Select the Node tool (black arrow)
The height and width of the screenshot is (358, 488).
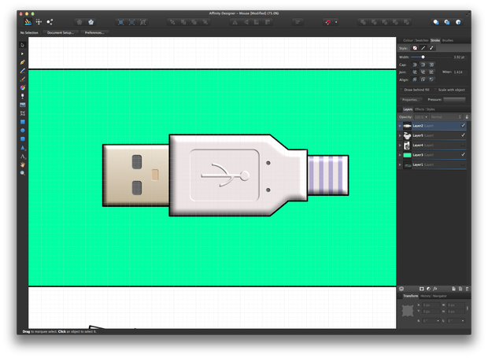tap(22, 54)
